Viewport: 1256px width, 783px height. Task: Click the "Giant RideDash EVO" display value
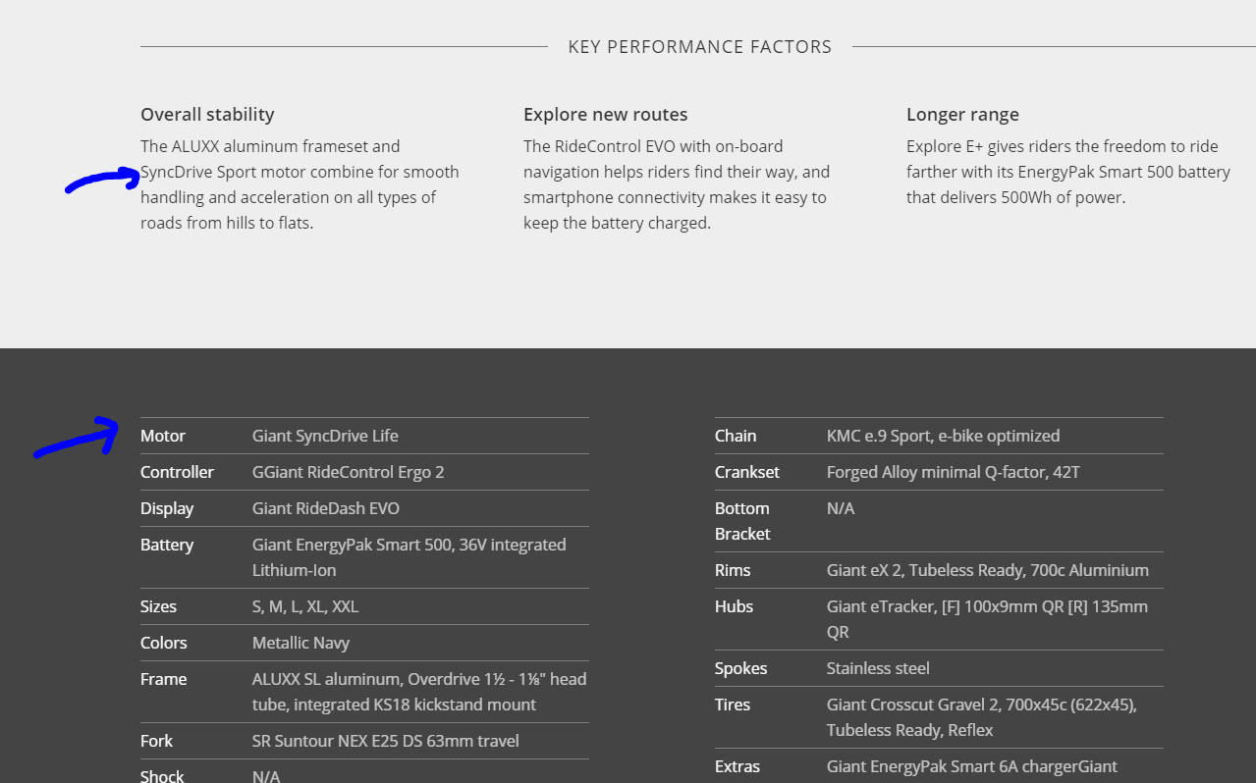point(326,508)
